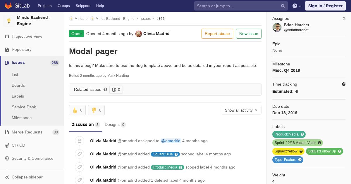
Task: Click the Security & Compliance shield icon
Action: 7,159
